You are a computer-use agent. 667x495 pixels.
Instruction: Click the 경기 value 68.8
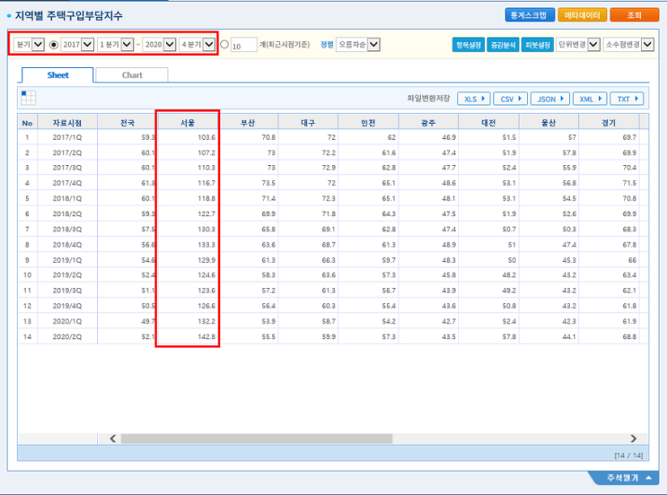click(629, 337)
